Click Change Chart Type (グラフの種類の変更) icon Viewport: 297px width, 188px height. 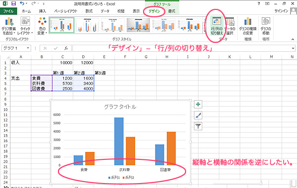click(x=247, y=26)
